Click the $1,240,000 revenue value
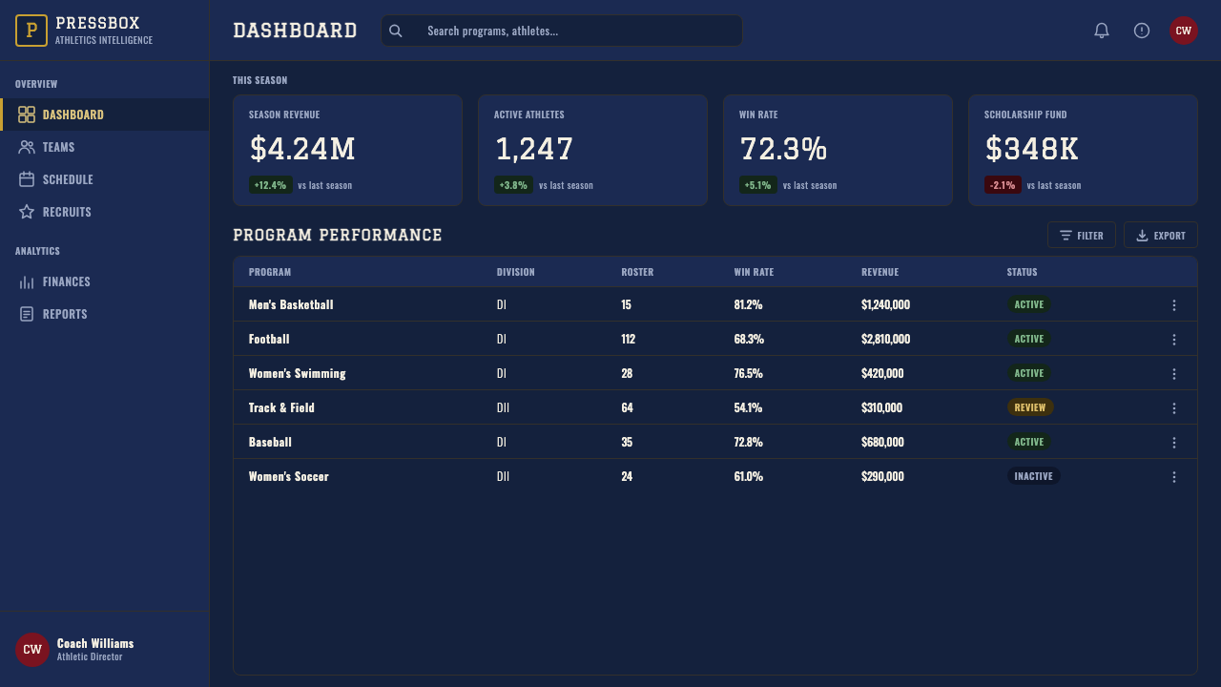This screenshot has width=1221, height=687. (x=885, y=304)
